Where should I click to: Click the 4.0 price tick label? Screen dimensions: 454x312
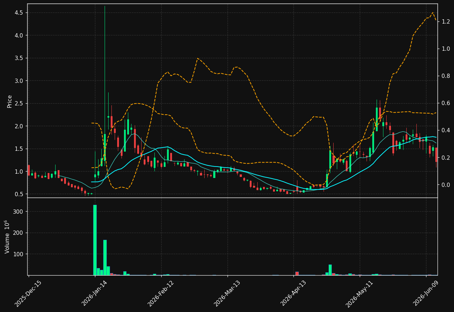19,35
